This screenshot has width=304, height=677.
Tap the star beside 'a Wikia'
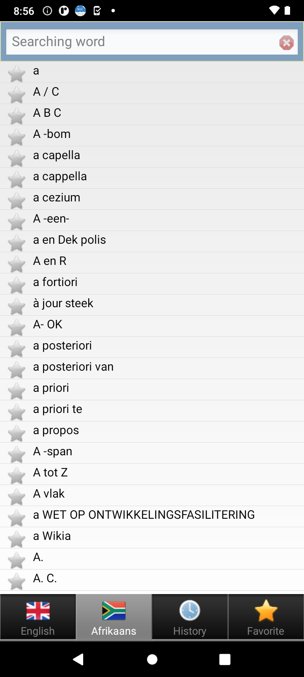pos(16,539)
